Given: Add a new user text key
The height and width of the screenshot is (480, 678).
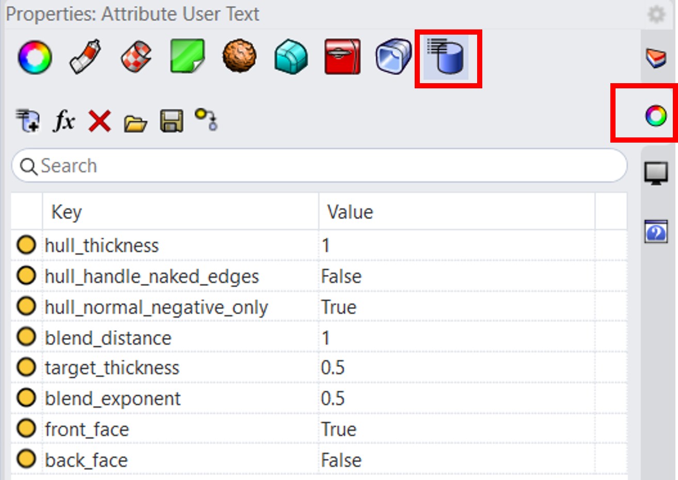Looking at the screenshot, I should (27, 120).
